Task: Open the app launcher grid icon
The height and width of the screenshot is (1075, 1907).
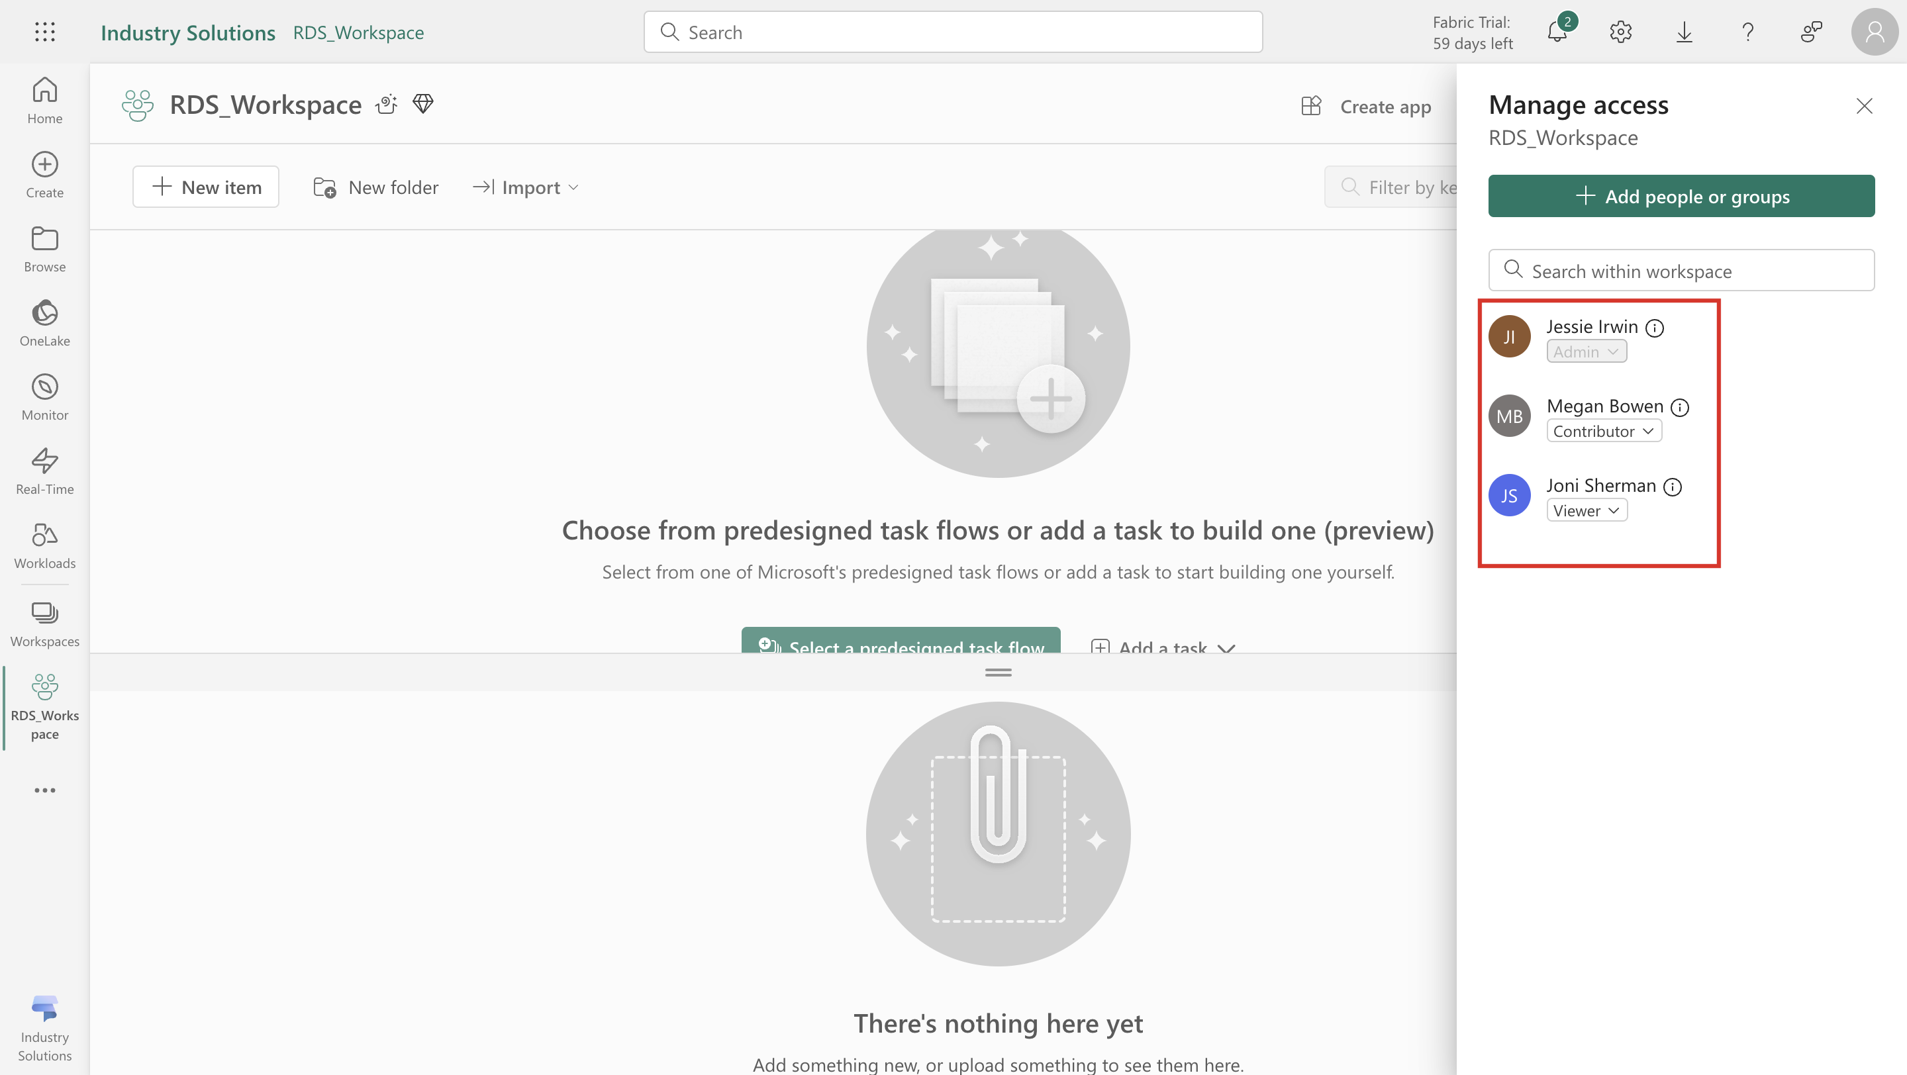Action: point(44,32)
